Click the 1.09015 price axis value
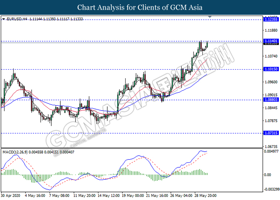This screenshot has height=200, width=280. (x=271, y=95)
